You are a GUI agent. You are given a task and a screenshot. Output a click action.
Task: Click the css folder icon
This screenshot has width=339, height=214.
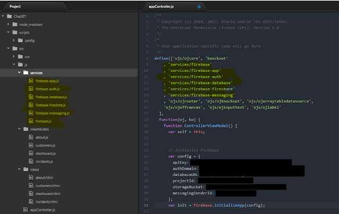pos(20,57)
